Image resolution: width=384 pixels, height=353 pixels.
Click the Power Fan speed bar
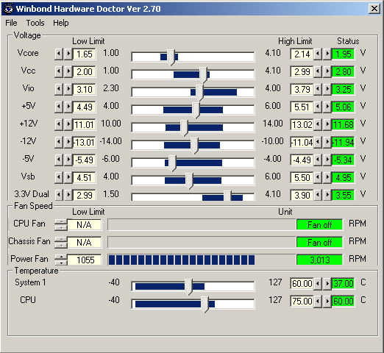tap(202, 260)
